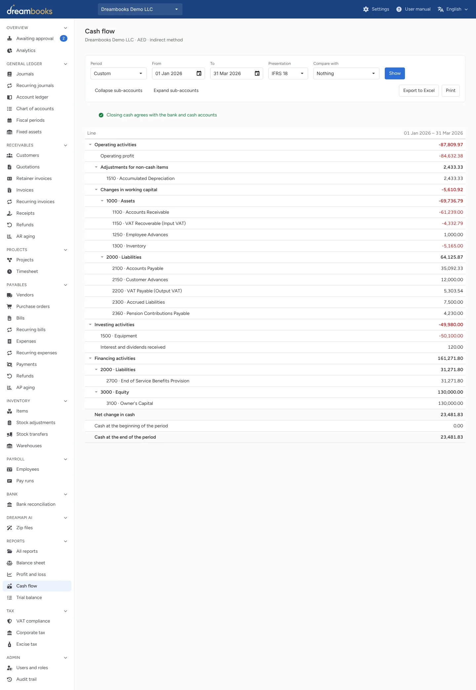Screen dimensions: 476x690
Task: Open the Compare with dropdown
Action: click(346, 73)
